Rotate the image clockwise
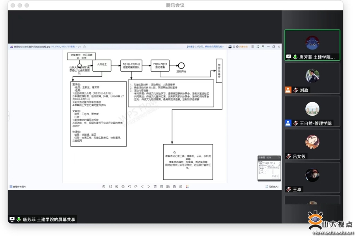Screen dimensions: 355x236 136,186
